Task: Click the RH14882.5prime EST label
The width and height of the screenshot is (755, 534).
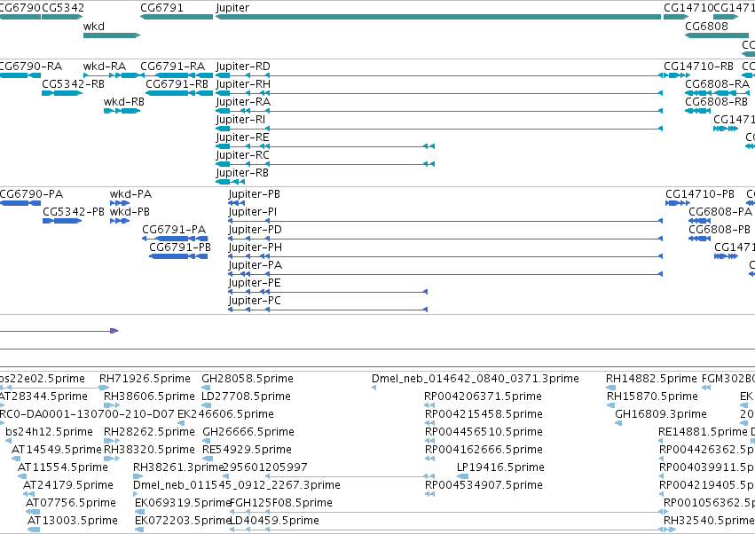Action: [x=651, y=379]
